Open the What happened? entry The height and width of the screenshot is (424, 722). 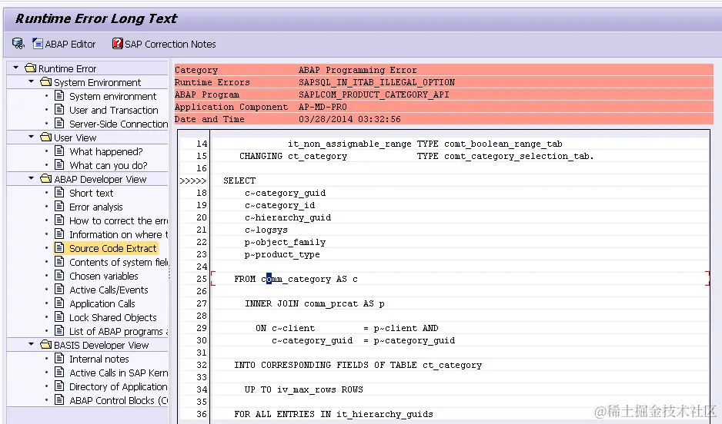[106, 151]
